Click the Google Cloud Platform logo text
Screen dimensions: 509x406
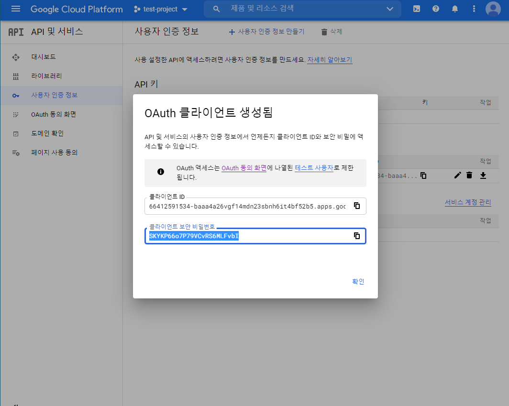77,9
